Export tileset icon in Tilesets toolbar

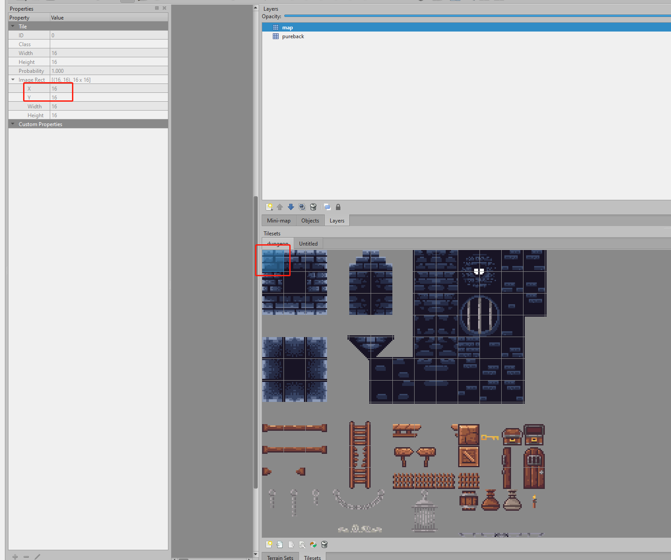(x=291, y=544)
